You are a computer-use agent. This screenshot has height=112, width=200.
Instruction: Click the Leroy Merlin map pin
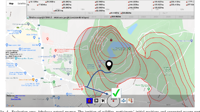pyautogui.click(x=37, y=80)
